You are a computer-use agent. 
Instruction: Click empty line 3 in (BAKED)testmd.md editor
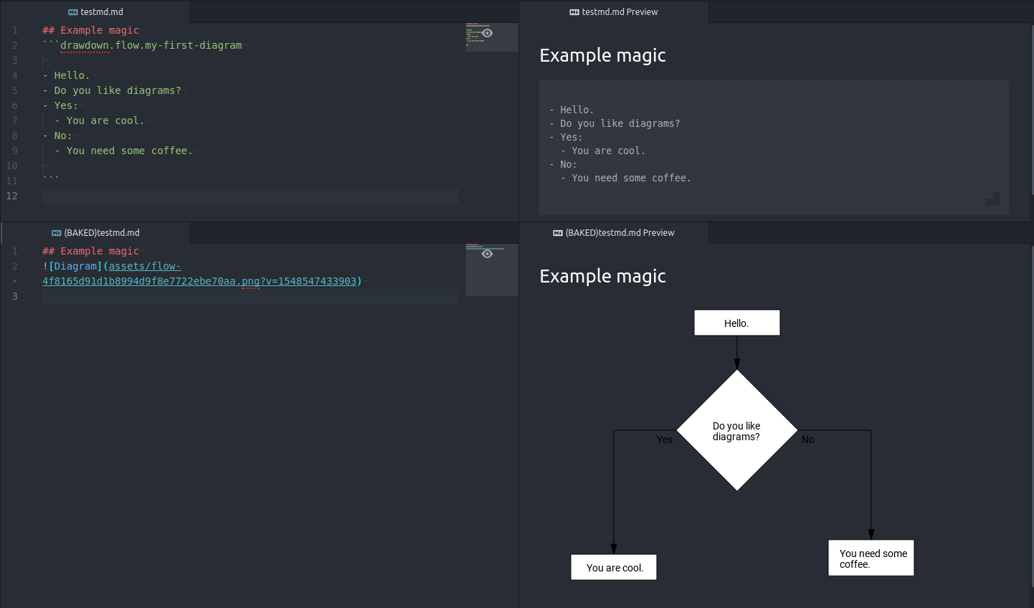[x=250, y=296]
